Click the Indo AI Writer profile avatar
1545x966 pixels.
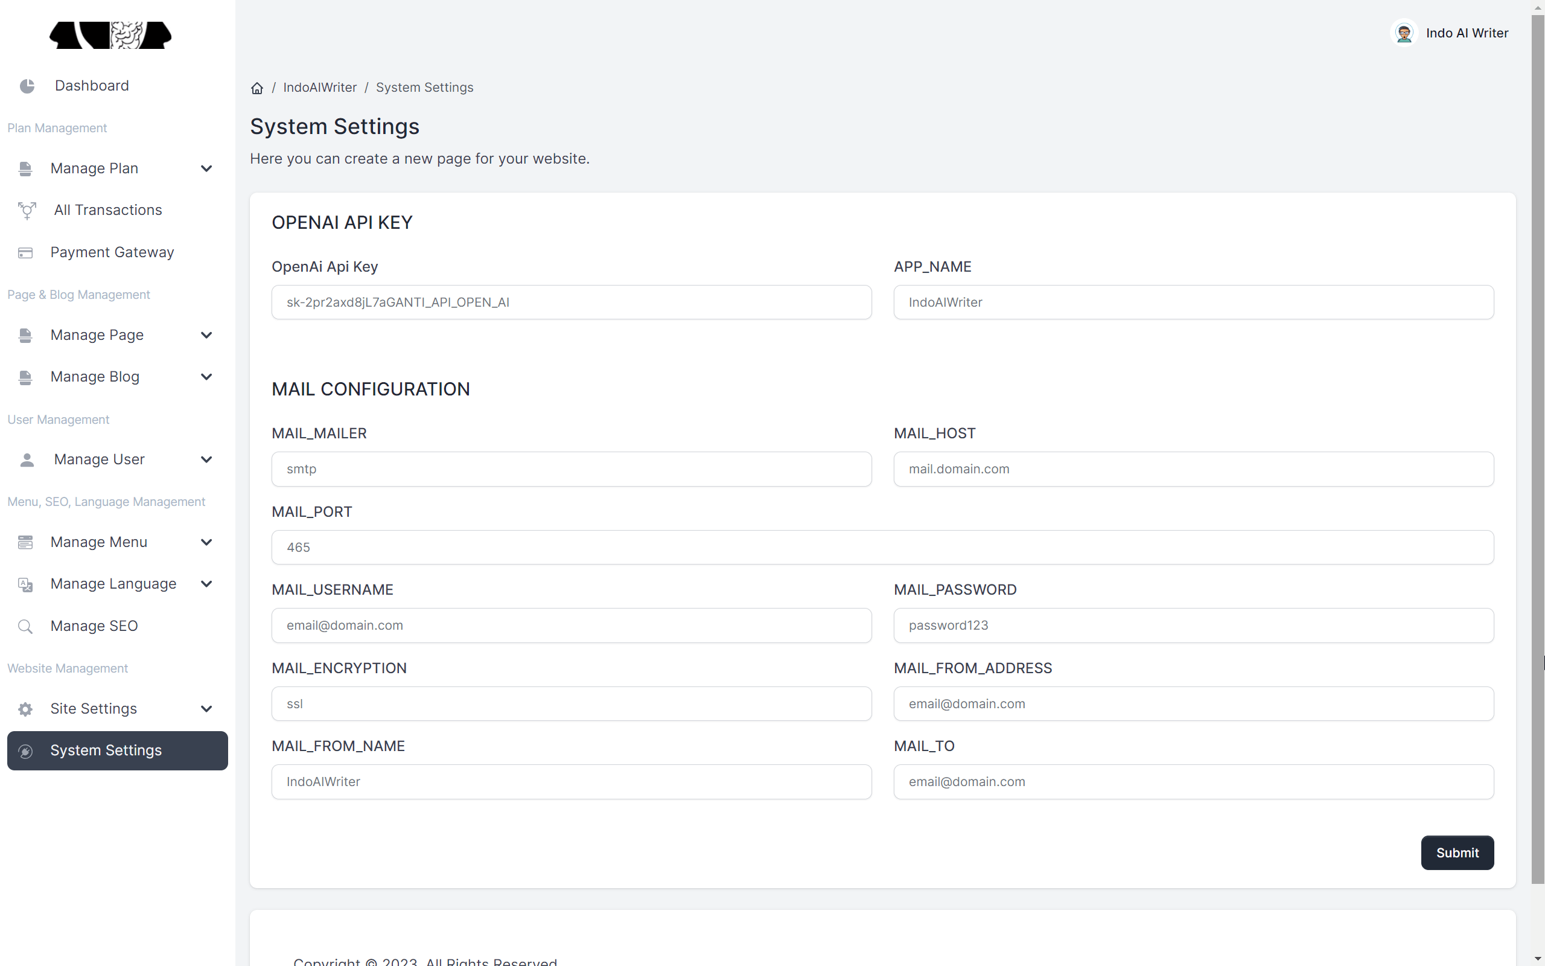pyautogui.click(x=1404, y=33)
